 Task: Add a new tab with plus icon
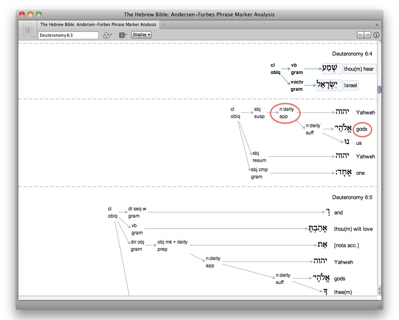(164, 25)
